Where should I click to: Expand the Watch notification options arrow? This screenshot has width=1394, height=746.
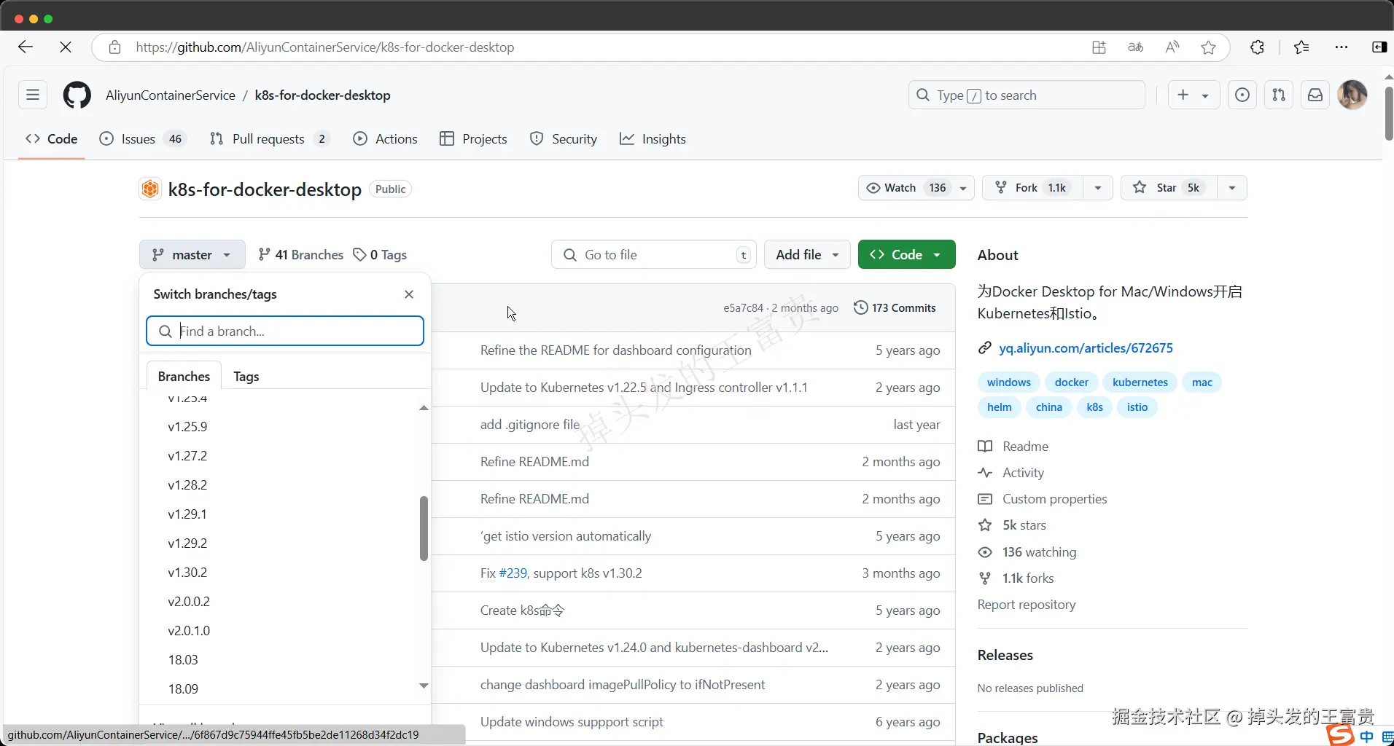click(963, 188)
